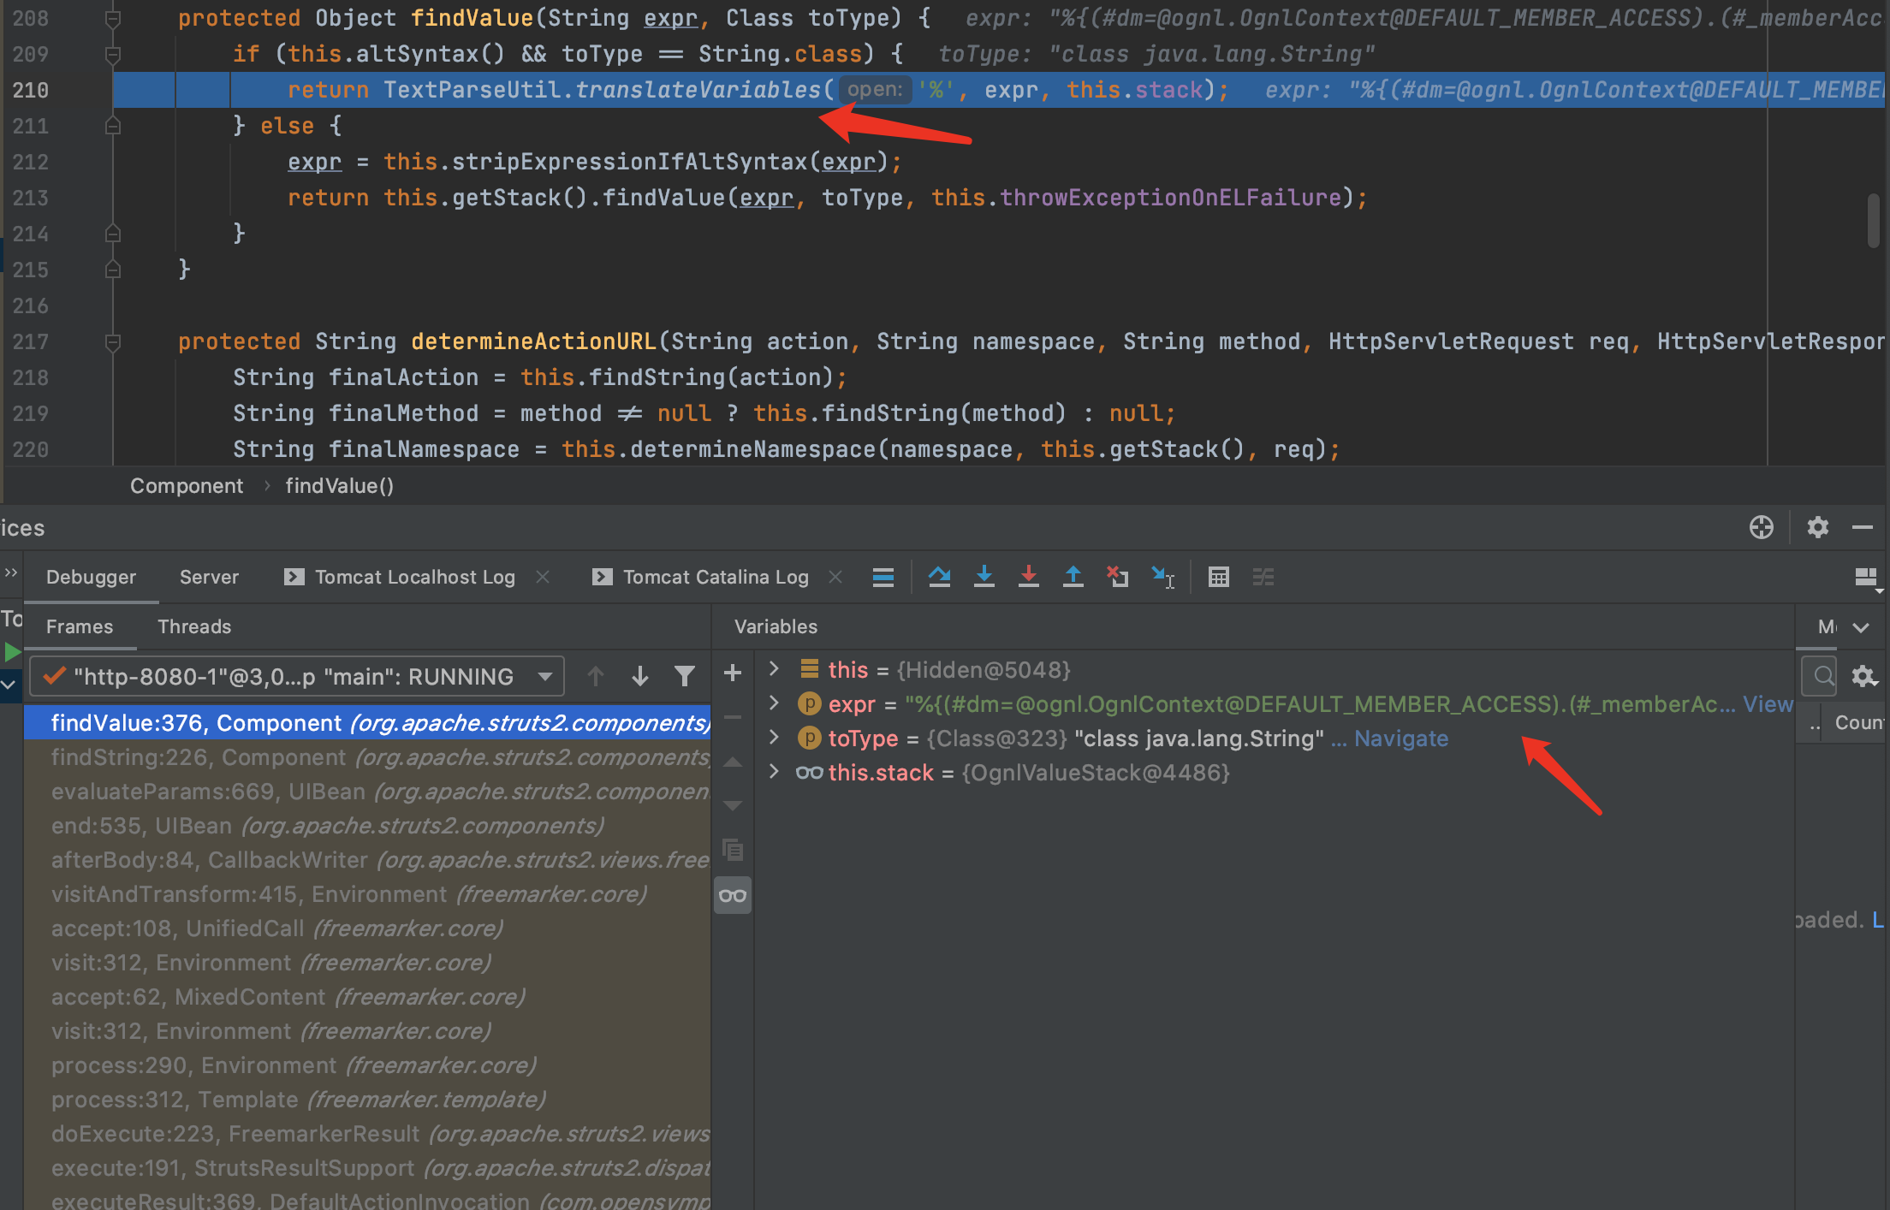
Task: Click the crosshair locate icon in Services header
Action: pos(1762,527)
